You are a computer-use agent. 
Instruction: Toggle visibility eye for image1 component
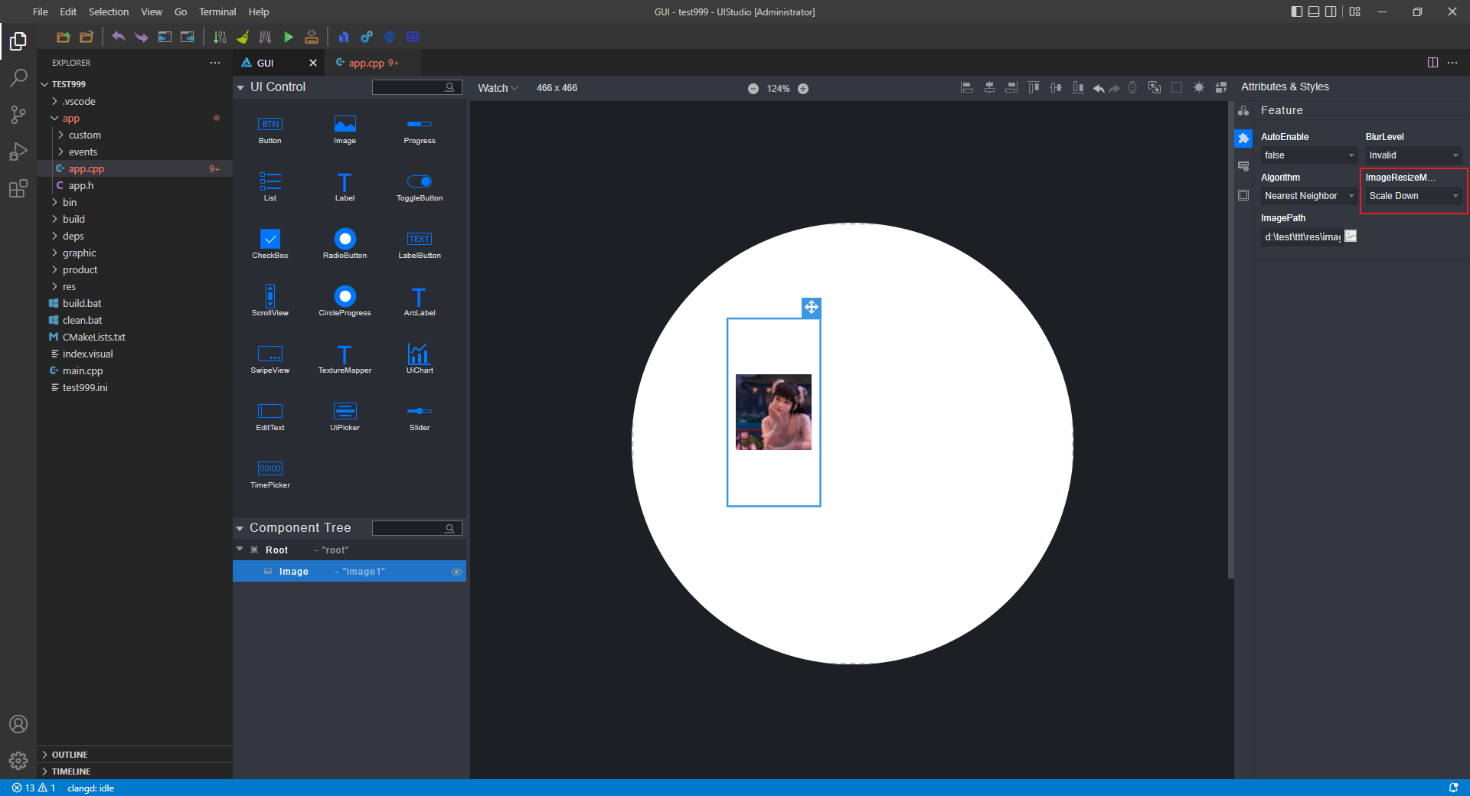click(456, 572)
